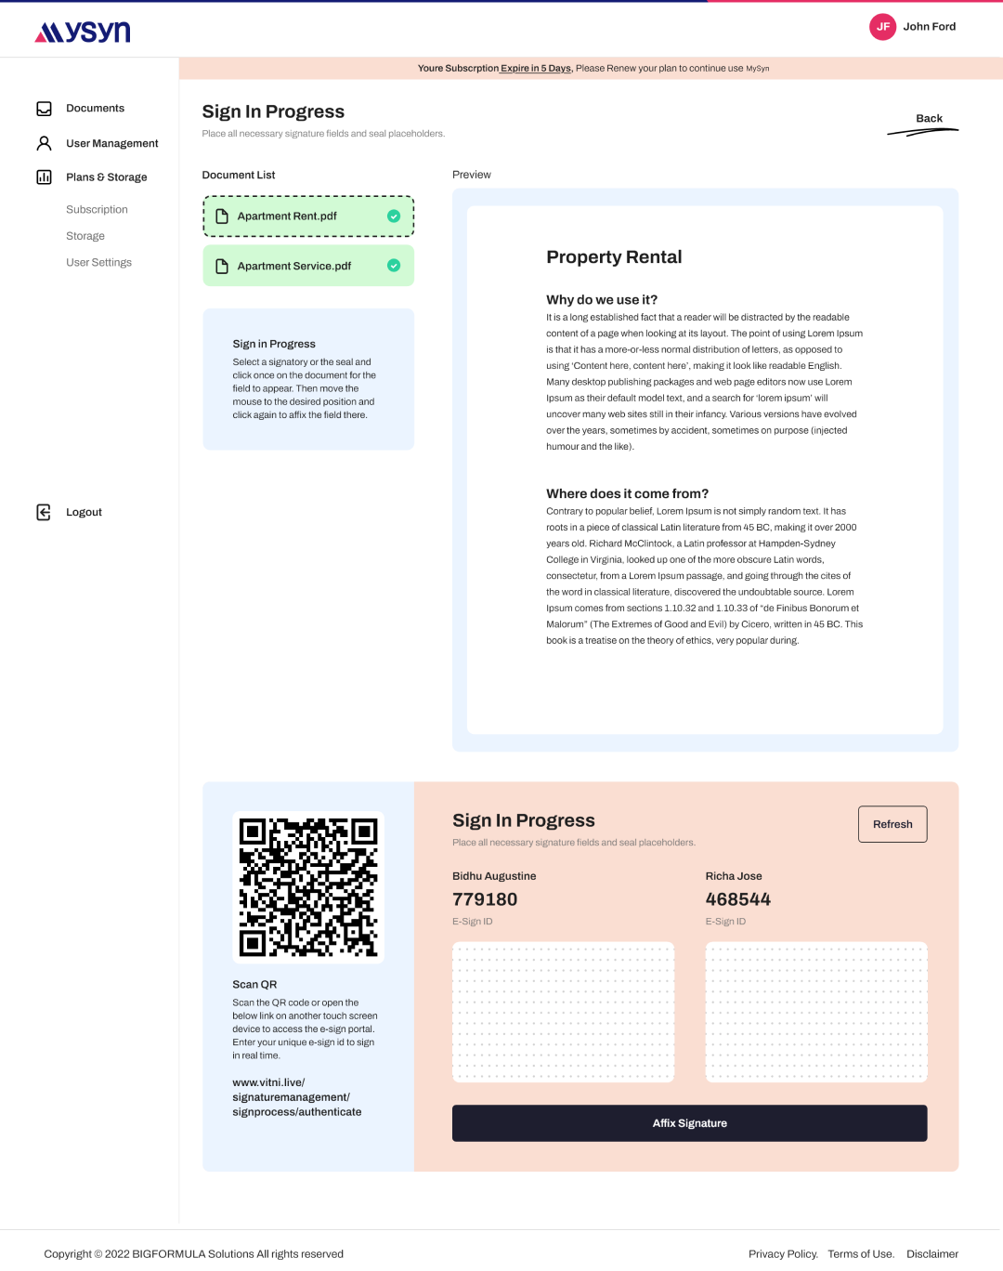Open the Storage submenu item
The image size is (1003, 1271).
85,236
